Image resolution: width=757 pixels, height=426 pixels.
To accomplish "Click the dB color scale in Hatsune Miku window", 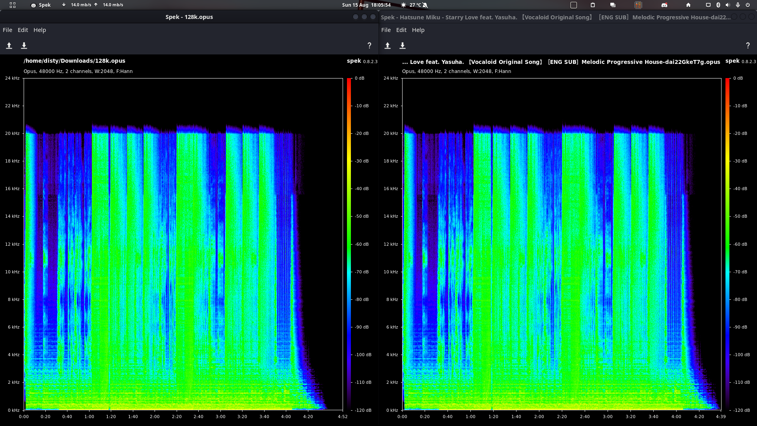I will [x=727, y=244].
